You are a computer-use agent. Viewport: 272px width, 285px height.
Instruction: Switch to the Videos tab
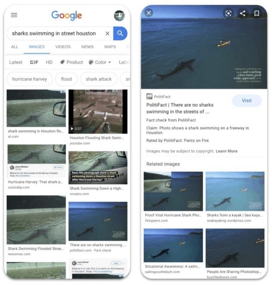click(63, 47)
